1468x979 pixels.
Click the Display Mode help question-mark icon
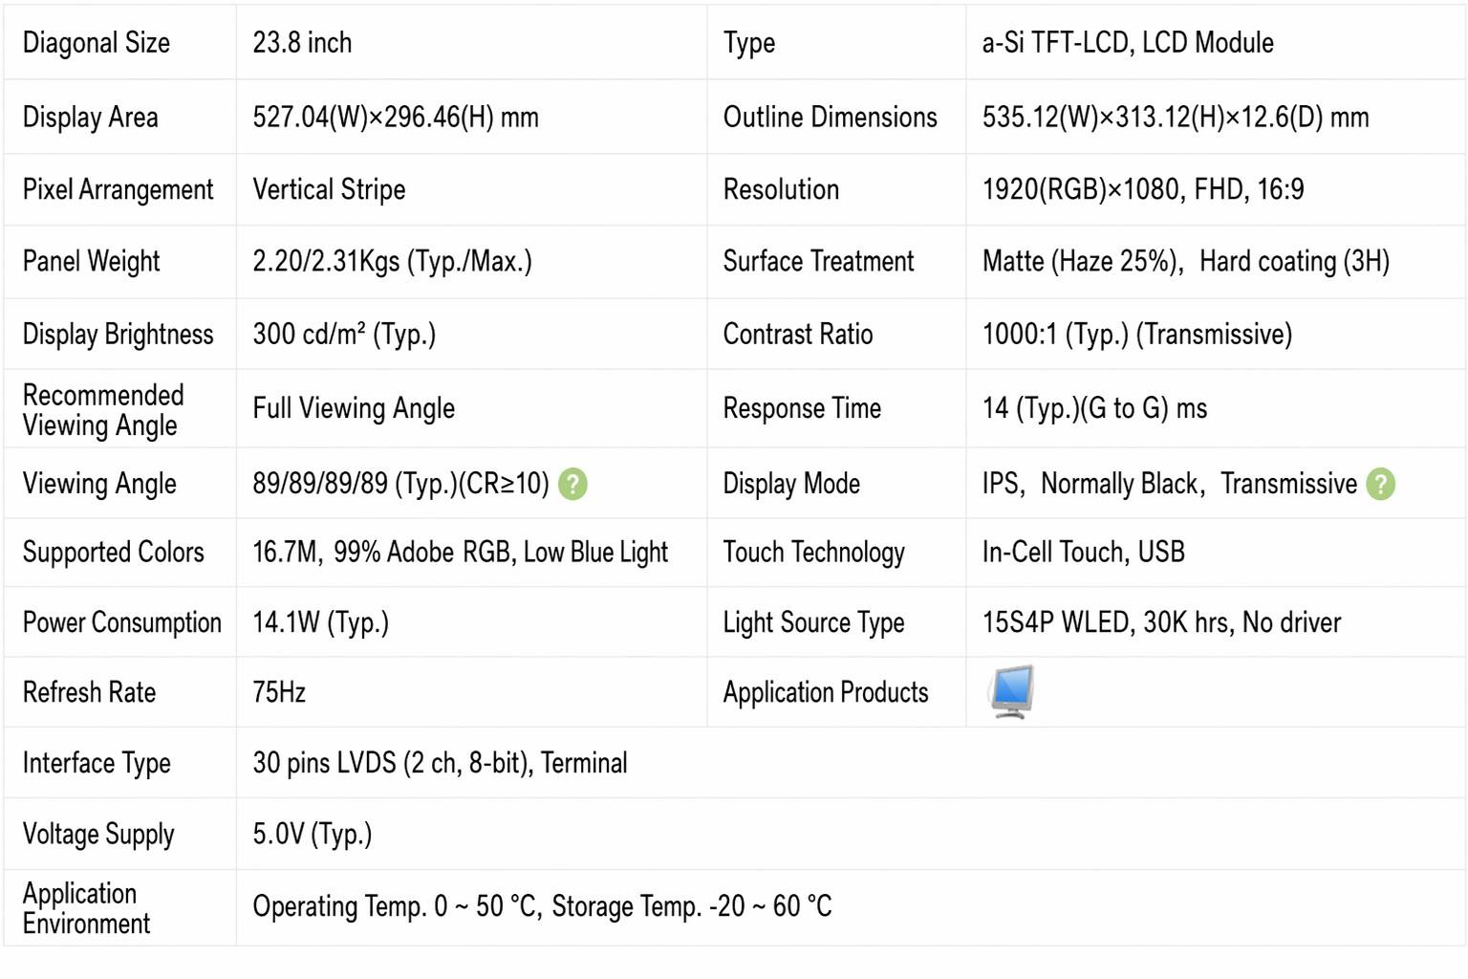tap(1380, 484)
